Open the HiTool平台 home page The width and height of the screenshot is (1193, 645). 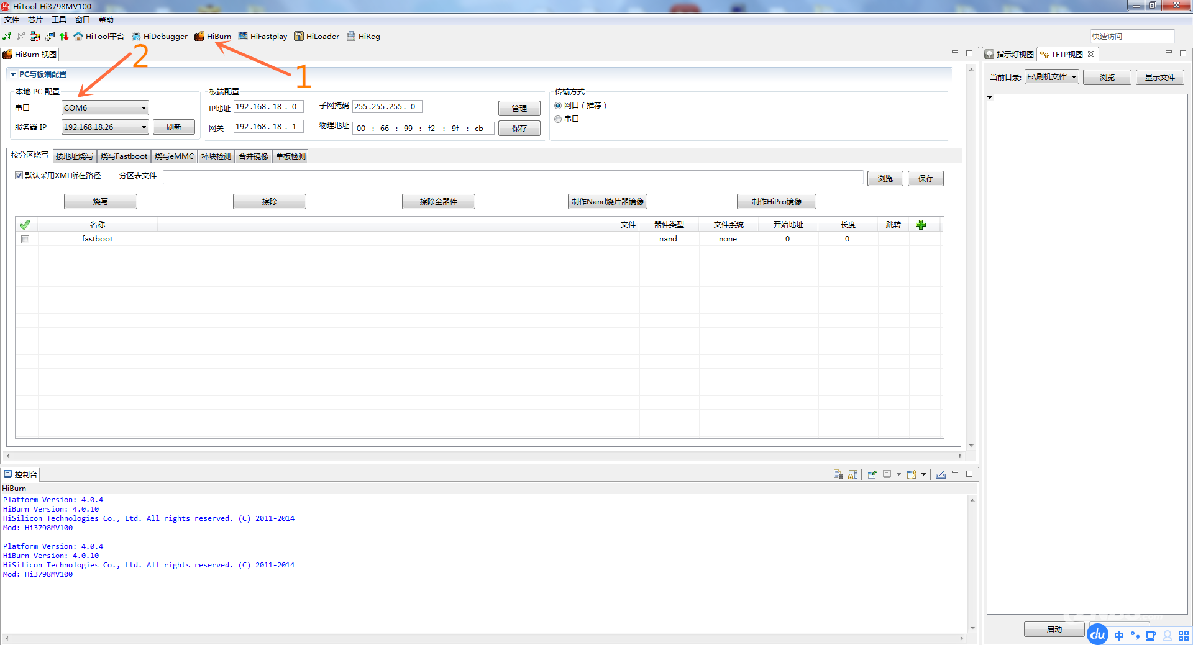[99, 37]
